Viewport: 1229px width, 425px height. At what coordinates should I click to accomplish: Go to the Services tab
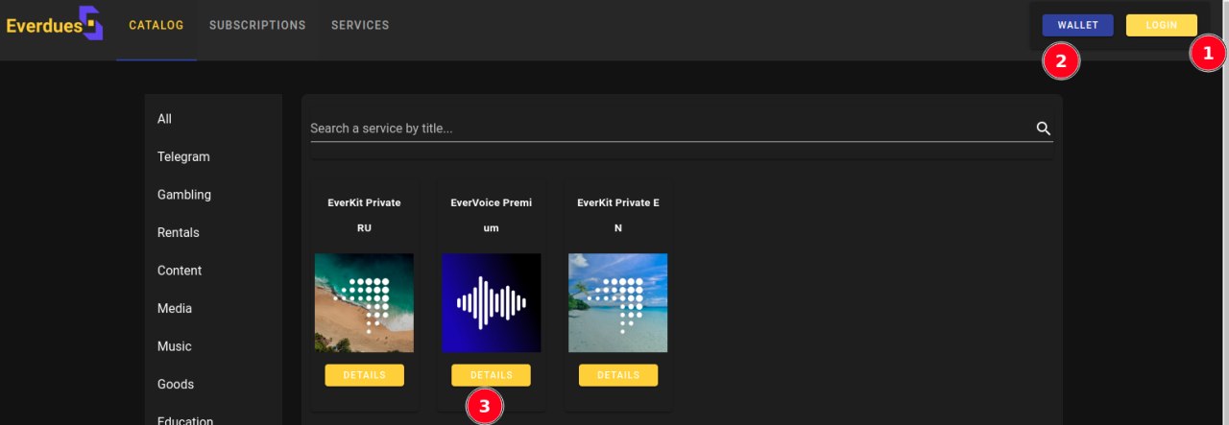click(x=360, y=26)
